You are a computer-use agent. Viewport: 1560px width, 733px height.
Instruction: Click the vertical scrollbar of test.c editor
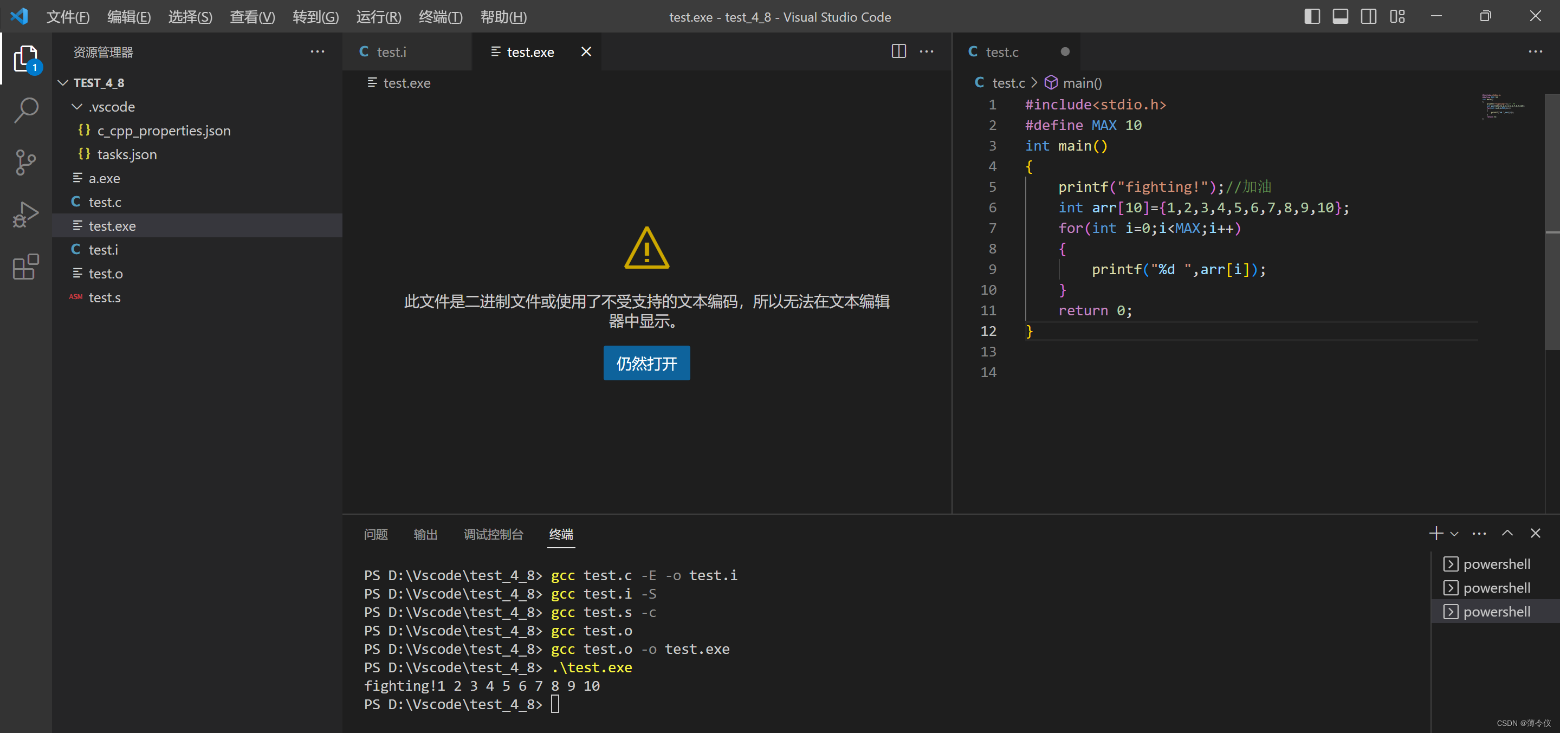coord(1552,222)
